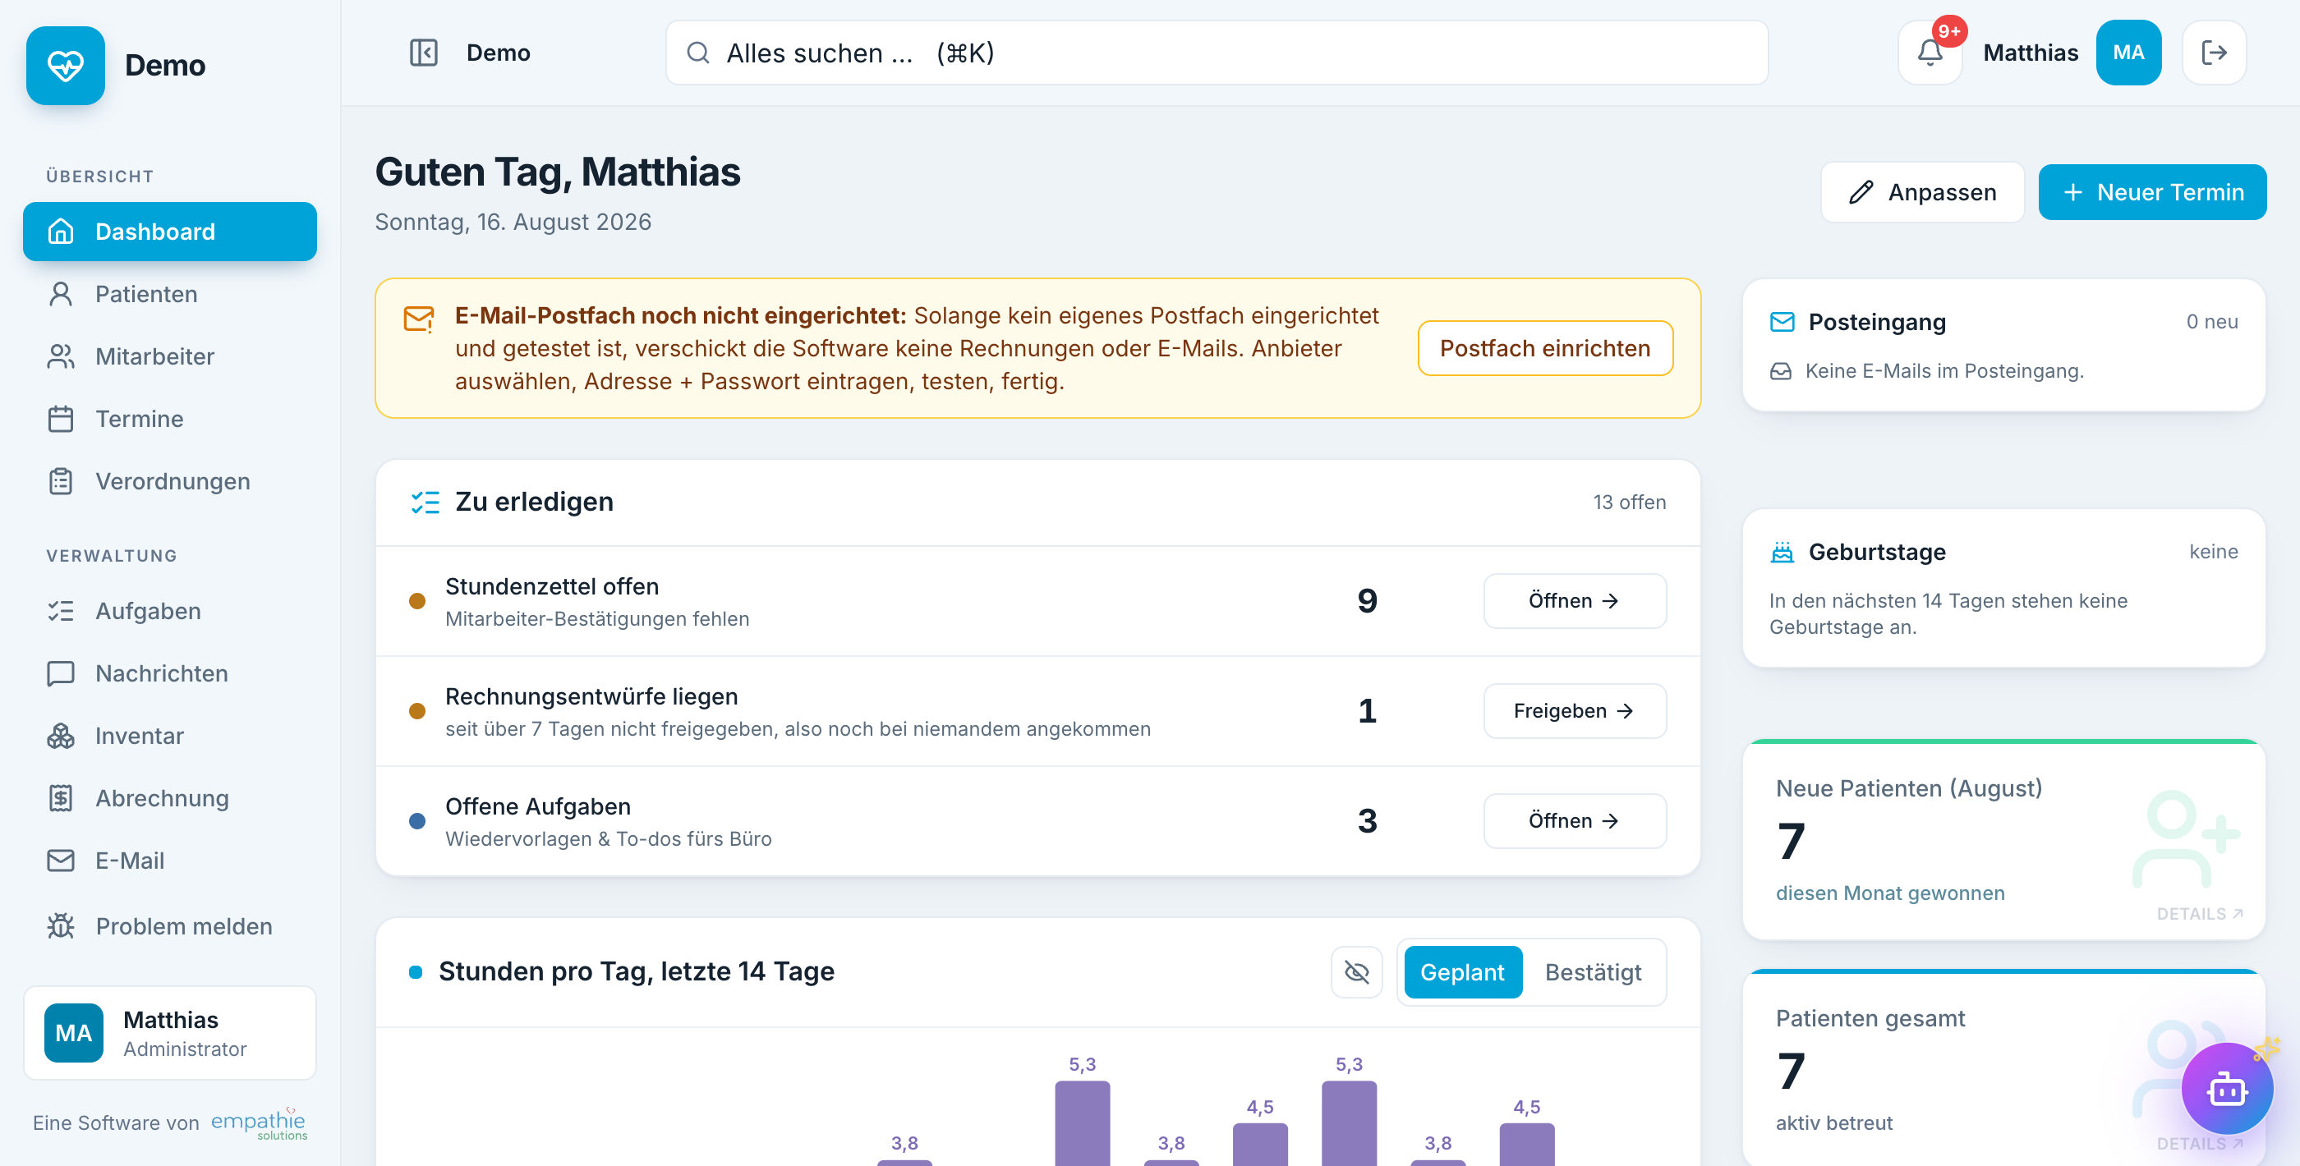Navigate to Termine
This screenshot has width=2300, height=1166.
170,419
